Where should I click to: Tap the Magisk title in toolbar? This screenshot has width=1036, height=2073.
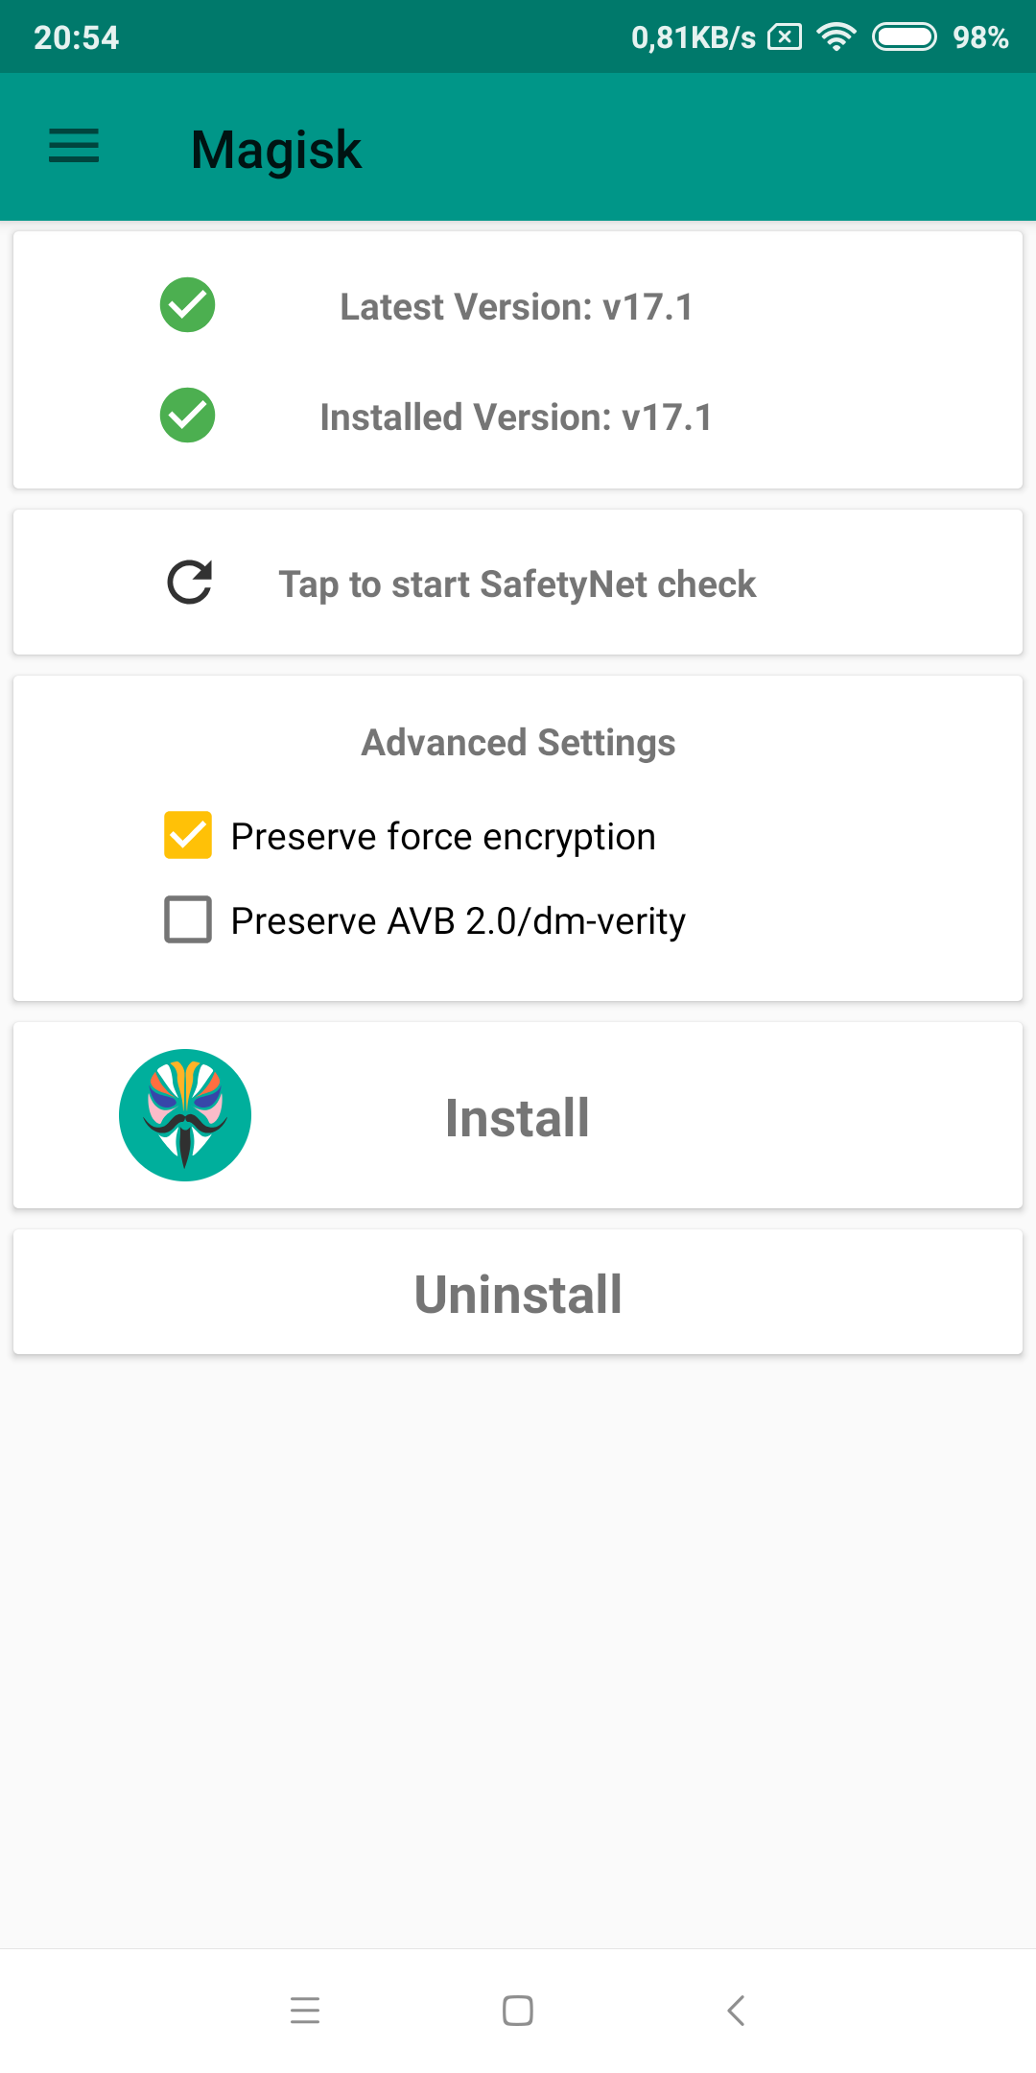(x=276, y=151)
